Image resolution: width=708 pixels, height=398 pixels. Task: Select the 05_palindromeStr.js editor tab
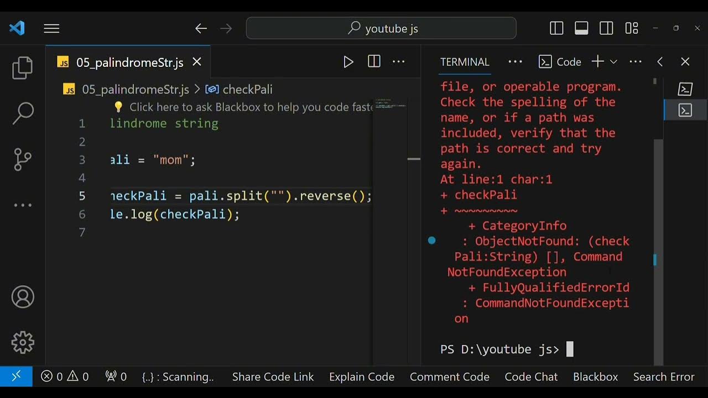128,62
